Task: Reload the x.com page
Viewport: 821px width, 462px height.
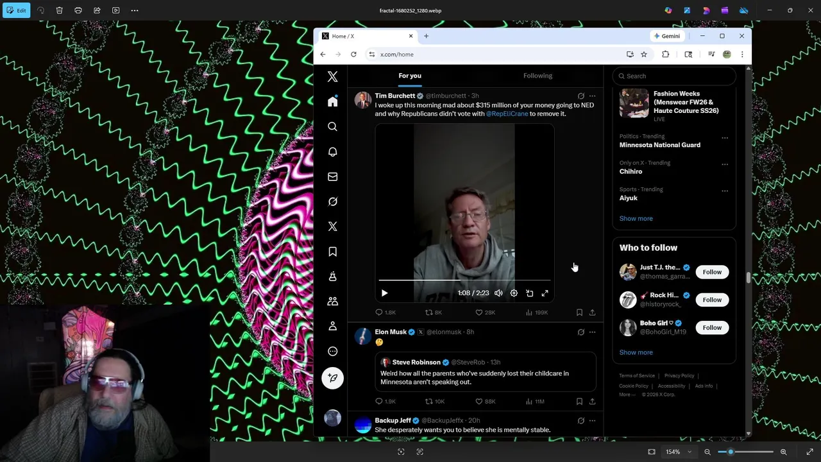Action: pyautogui.click(x=353, y=55)
